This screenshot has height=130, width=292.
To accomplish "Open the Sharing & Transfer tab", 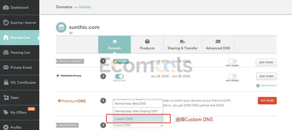I will pos(182,45).
